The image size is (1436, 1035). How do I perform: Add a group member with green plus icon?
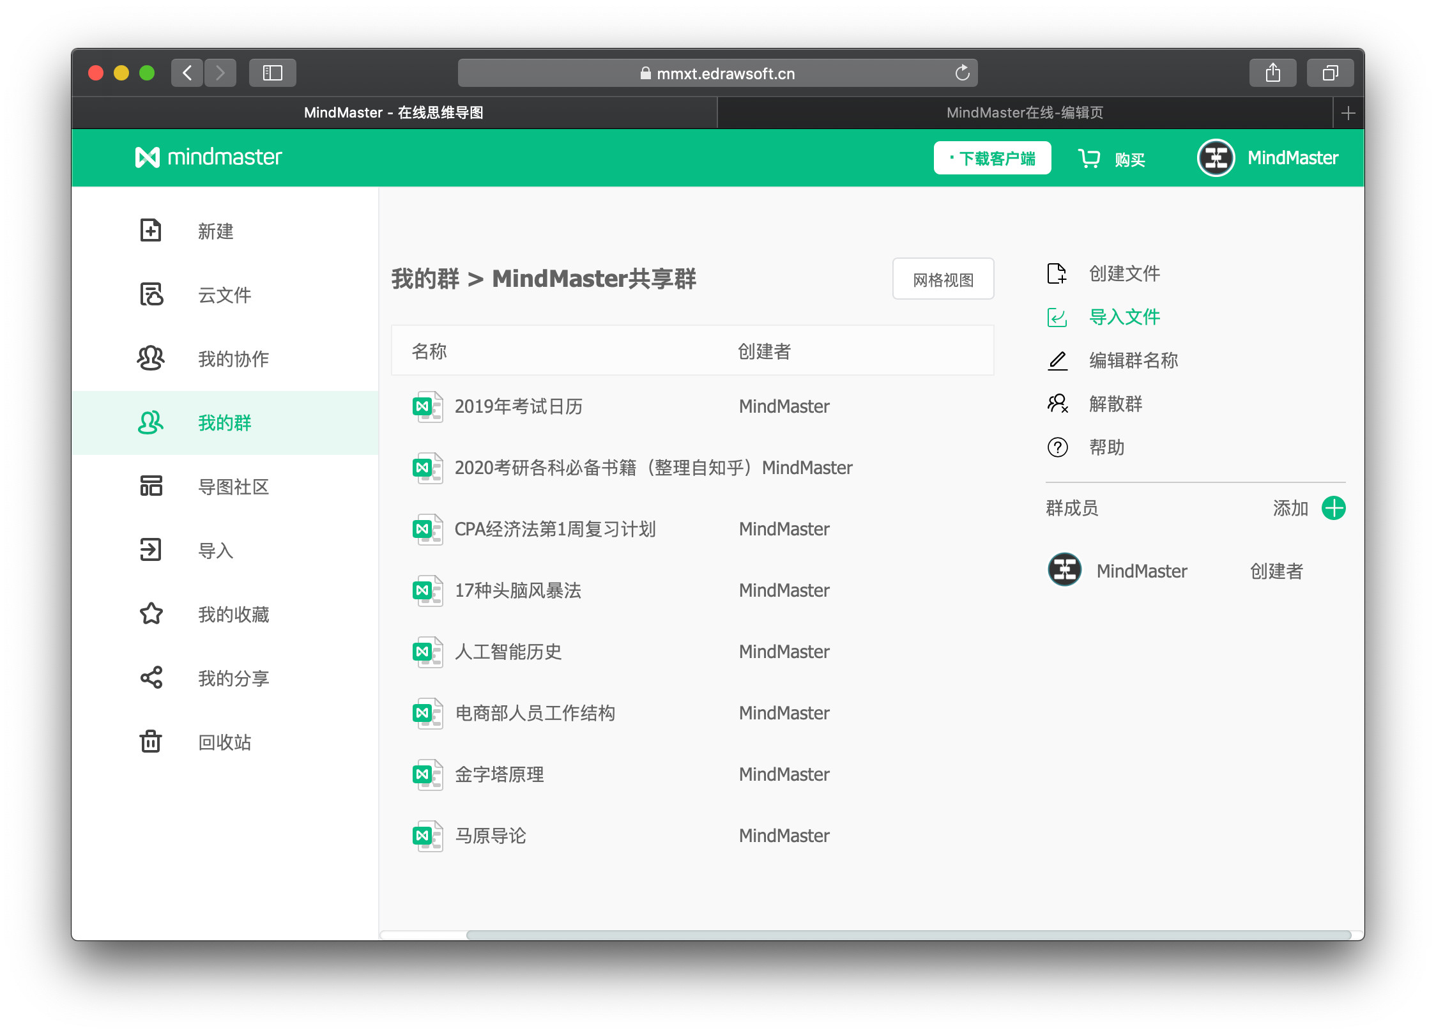click(1334, 508)
